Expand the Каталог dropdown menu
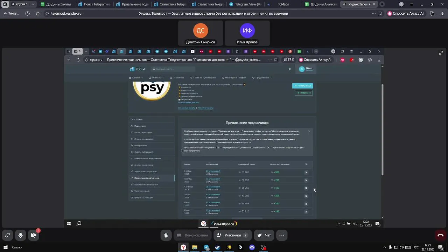Screen dimensions: 448x252 pyautogui.click(x=135, y=78)
